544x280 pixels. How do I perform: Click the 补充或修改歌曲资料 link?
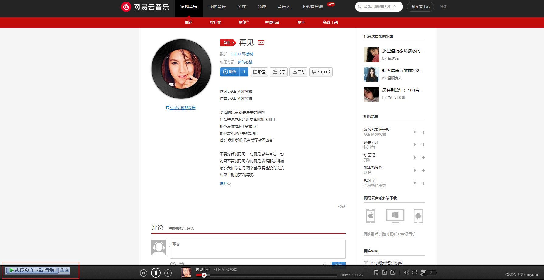click(x=386, y=263)
